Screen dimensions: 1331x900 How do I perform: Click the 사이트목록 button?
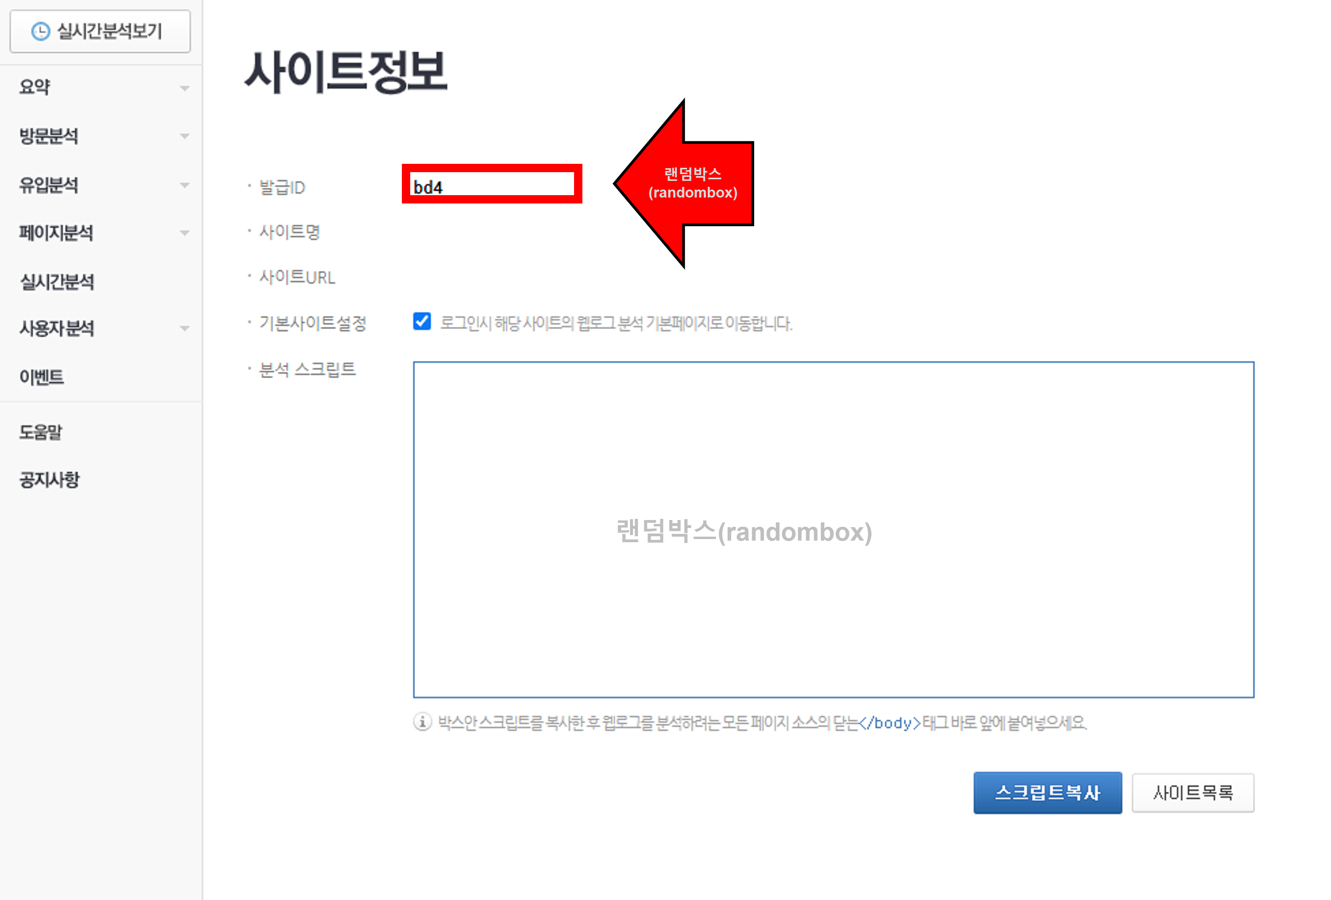tap(1193, 793)
